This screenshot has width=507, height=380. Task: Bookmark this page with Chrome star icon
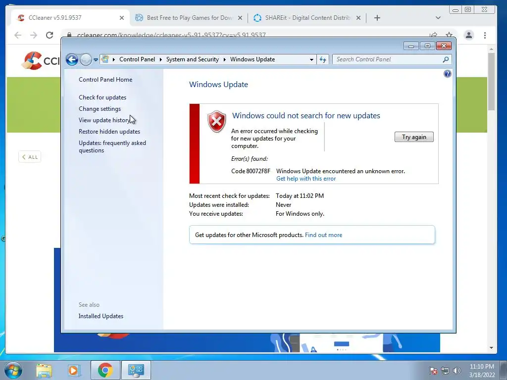[449, 35]
